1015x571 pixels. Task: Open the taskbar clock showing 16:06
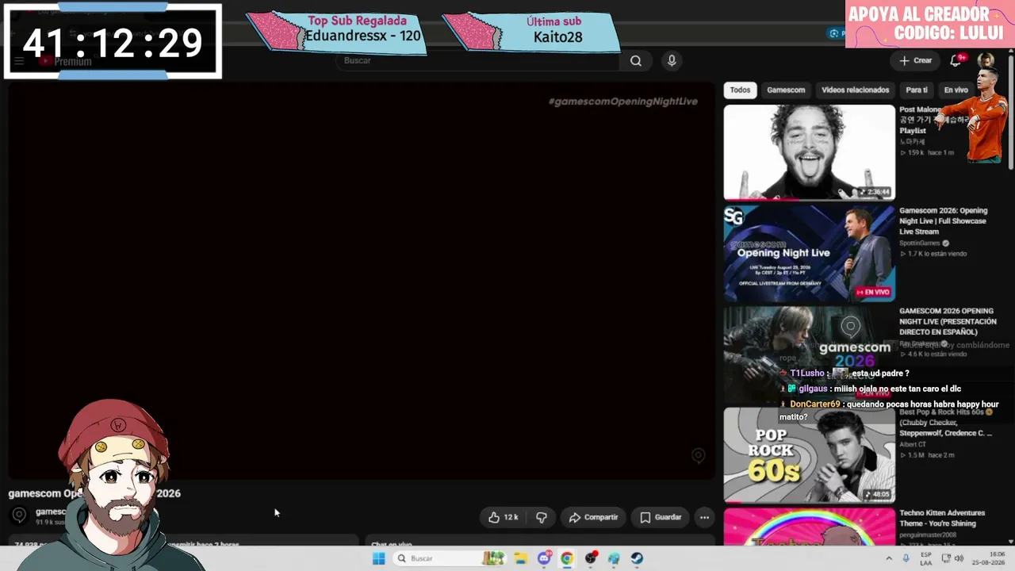pyautogui.click(x=990, y=558)
